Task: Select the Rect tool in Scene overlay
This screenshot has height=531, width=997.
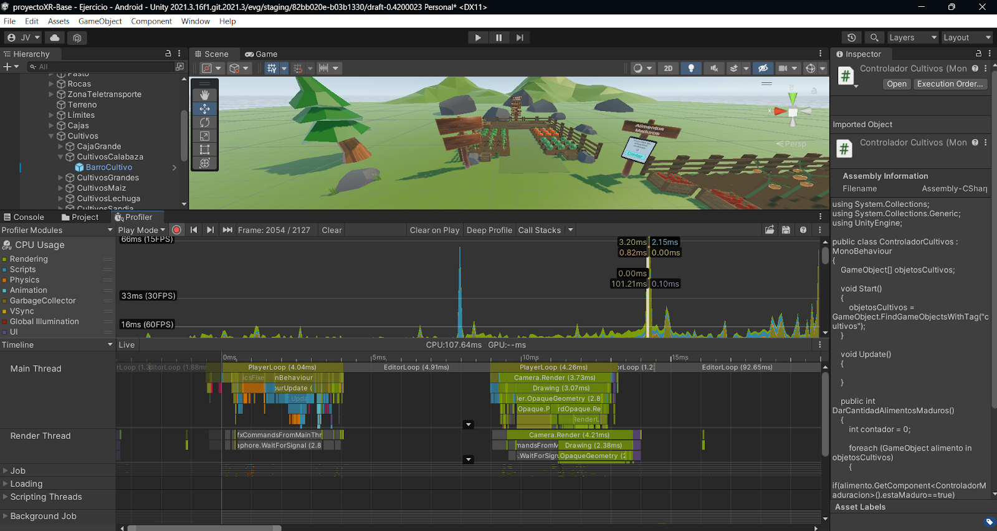Action: [x=204, y=150]
